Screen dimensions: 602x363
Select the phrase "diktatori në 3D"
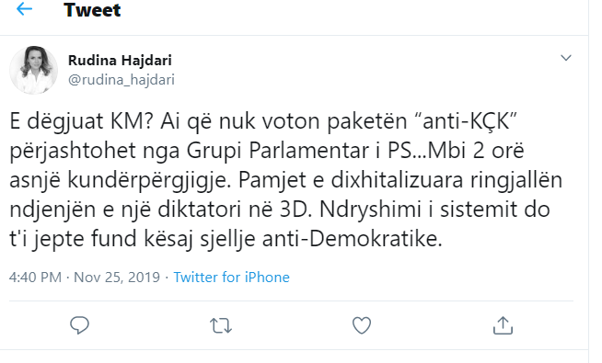[234, 210]
